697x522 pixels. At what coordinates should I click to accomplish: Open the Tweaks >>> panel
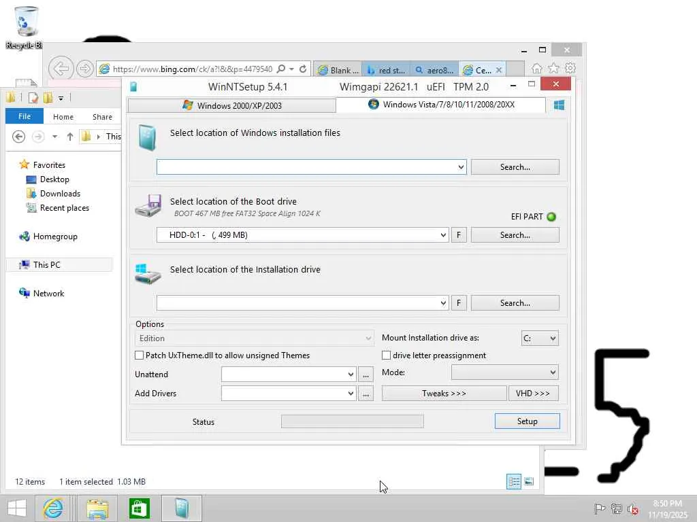pyautogui.click(x=444, y=394)
